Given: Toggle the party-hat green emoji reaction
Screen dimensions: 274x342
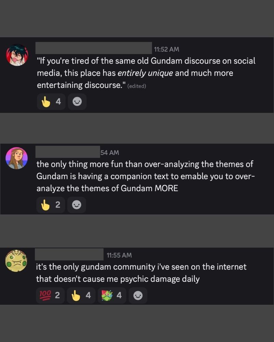Looking at the screenshot, I should [x=112, y=295].
